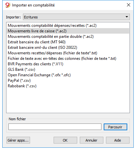Select Open Financial Exchange (*.ofx *.ofc)

point(68,75)
